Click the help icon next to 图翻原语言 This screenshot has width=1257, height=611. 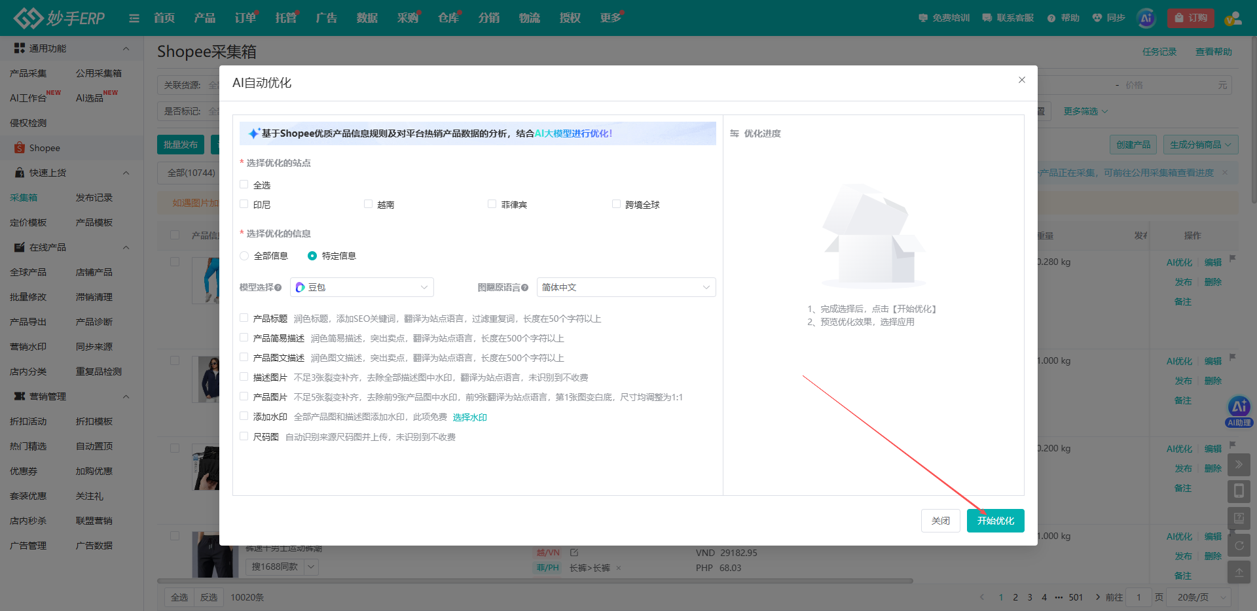click(x=525, y=288)
